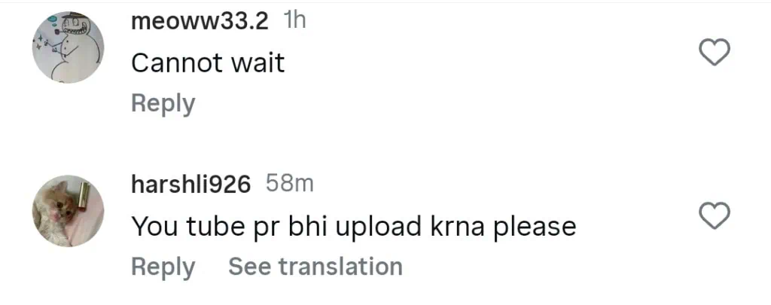Viewport: 771px width, 305px height.
Task: Open the avatar photo of a fluffy kitten
Action: [x=69, y=211]
